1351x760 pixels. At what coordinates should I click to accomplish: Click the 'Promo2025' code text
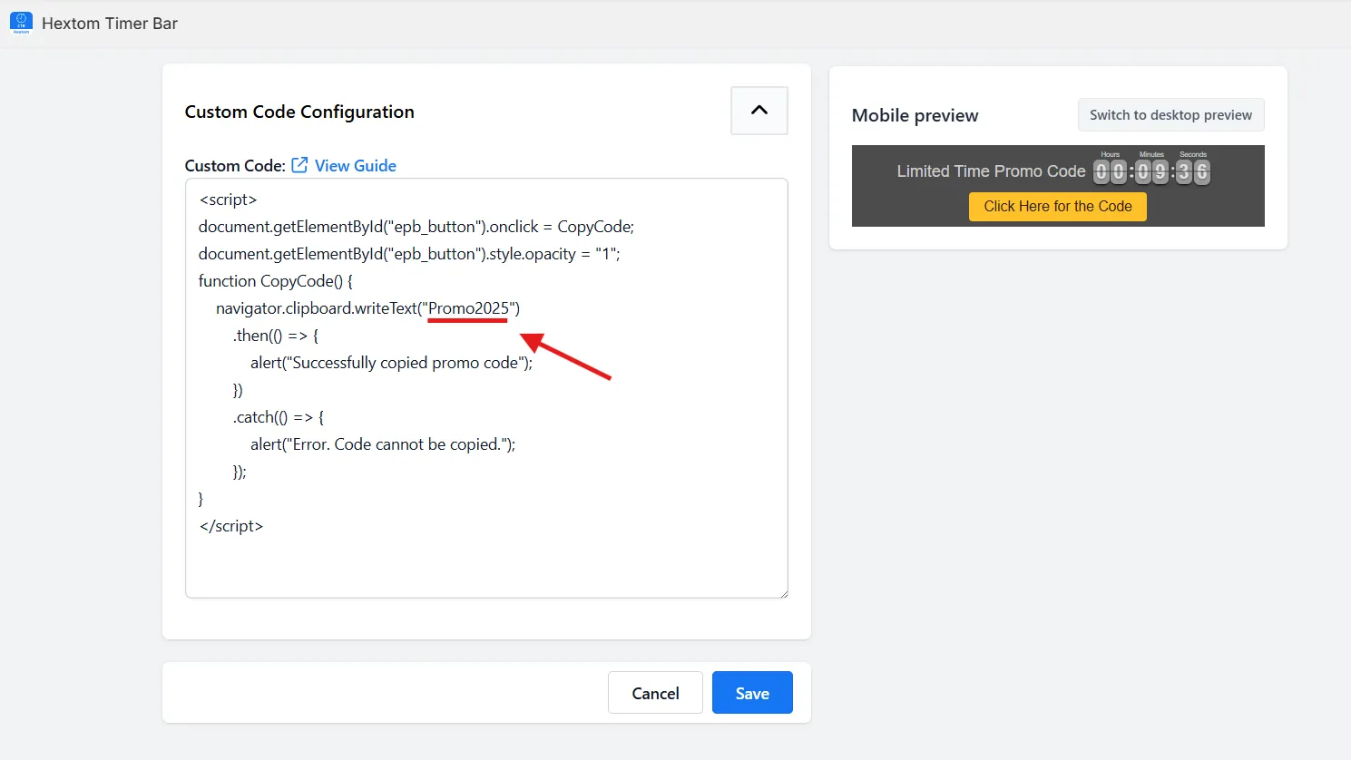click(468, 308)
